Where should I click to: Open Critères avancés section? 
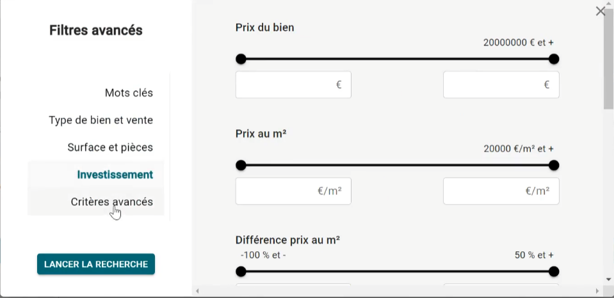pos(111,201)
